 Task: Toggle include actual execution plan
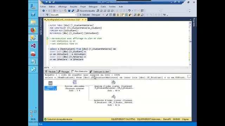click(123, 15)
